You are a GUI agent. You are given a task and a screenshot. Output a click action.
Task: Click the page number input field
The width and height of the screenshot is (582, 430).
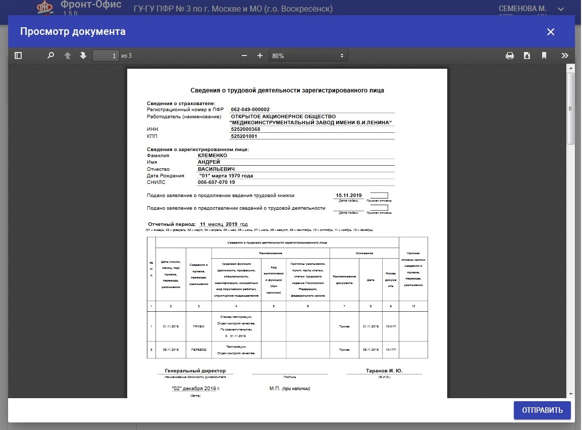[x=106, y=56]
